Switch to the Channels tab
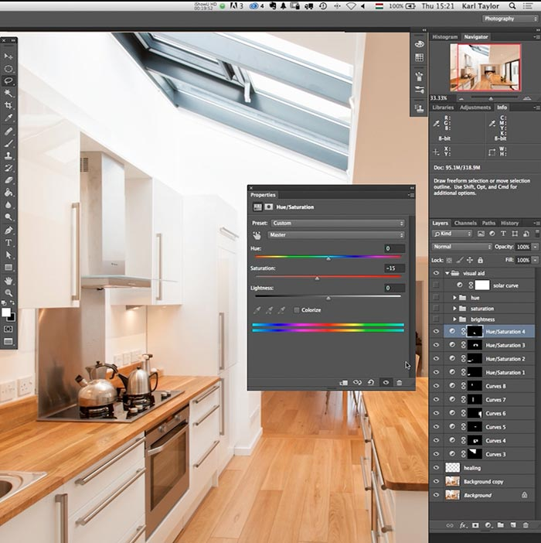The width and height of the screenshot is (541, 543). pyautogui.click(x=465, y=223)
